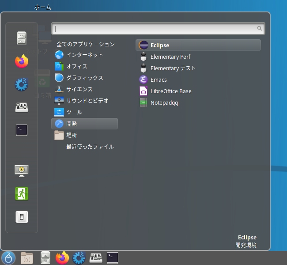The image size is (287, 265).
Task: Select the Science category flask icon
Action: click(x=59, y=89)
